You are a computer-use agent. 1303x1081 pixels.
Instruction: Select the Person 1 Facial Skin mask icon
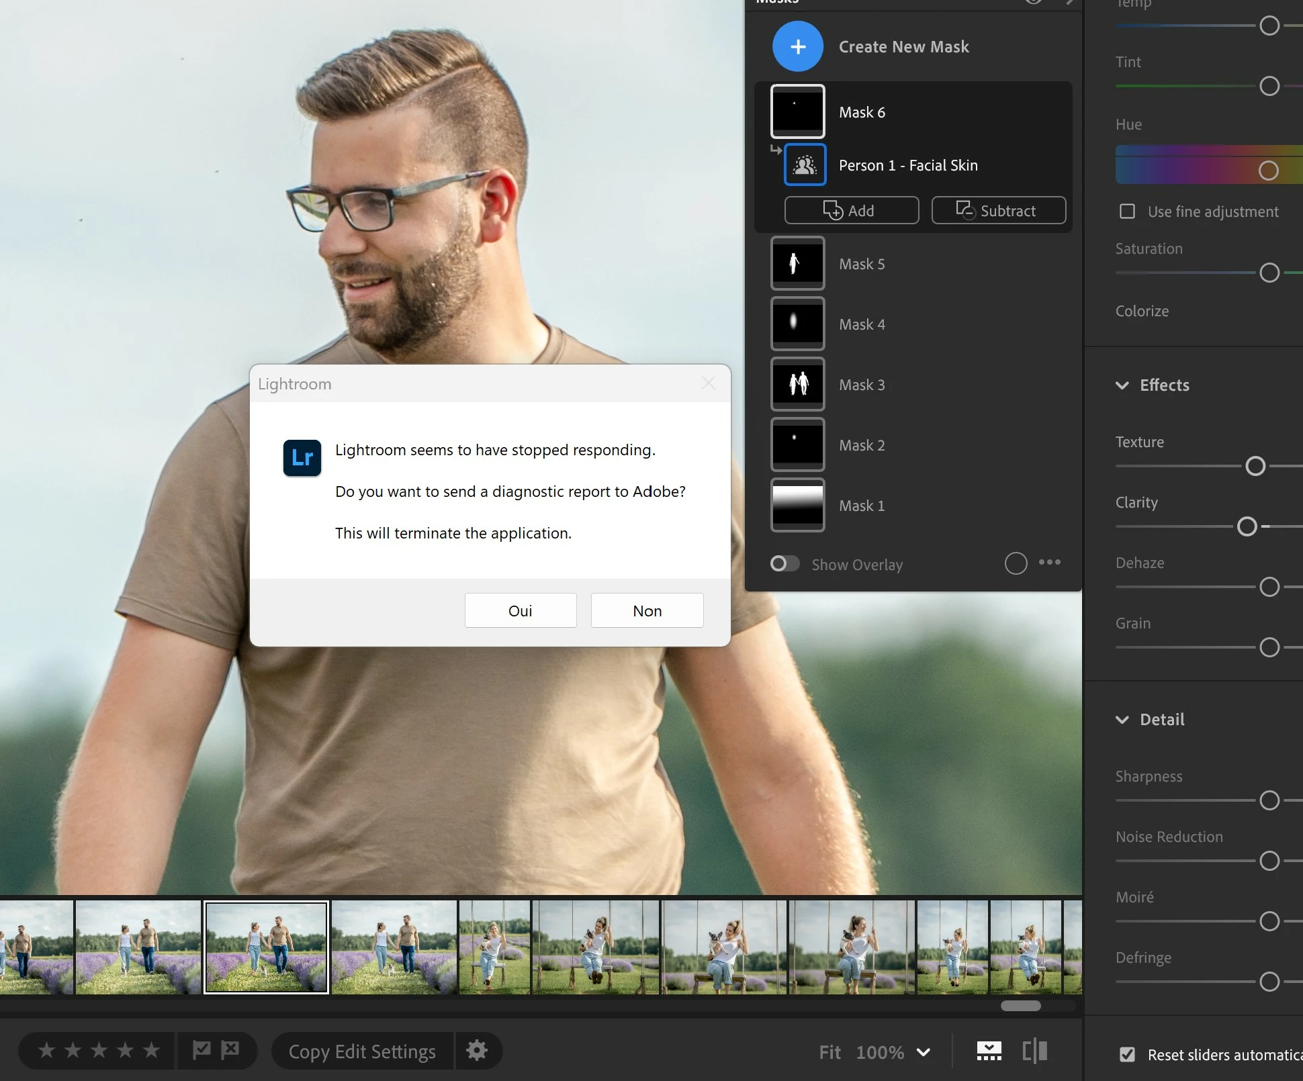click(805, 165)
